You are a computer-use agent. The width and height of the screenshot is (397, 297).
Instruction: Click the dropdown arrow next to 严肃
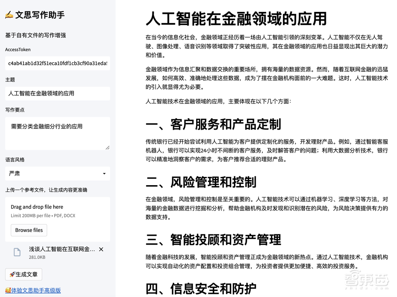[x=104, y=173]
